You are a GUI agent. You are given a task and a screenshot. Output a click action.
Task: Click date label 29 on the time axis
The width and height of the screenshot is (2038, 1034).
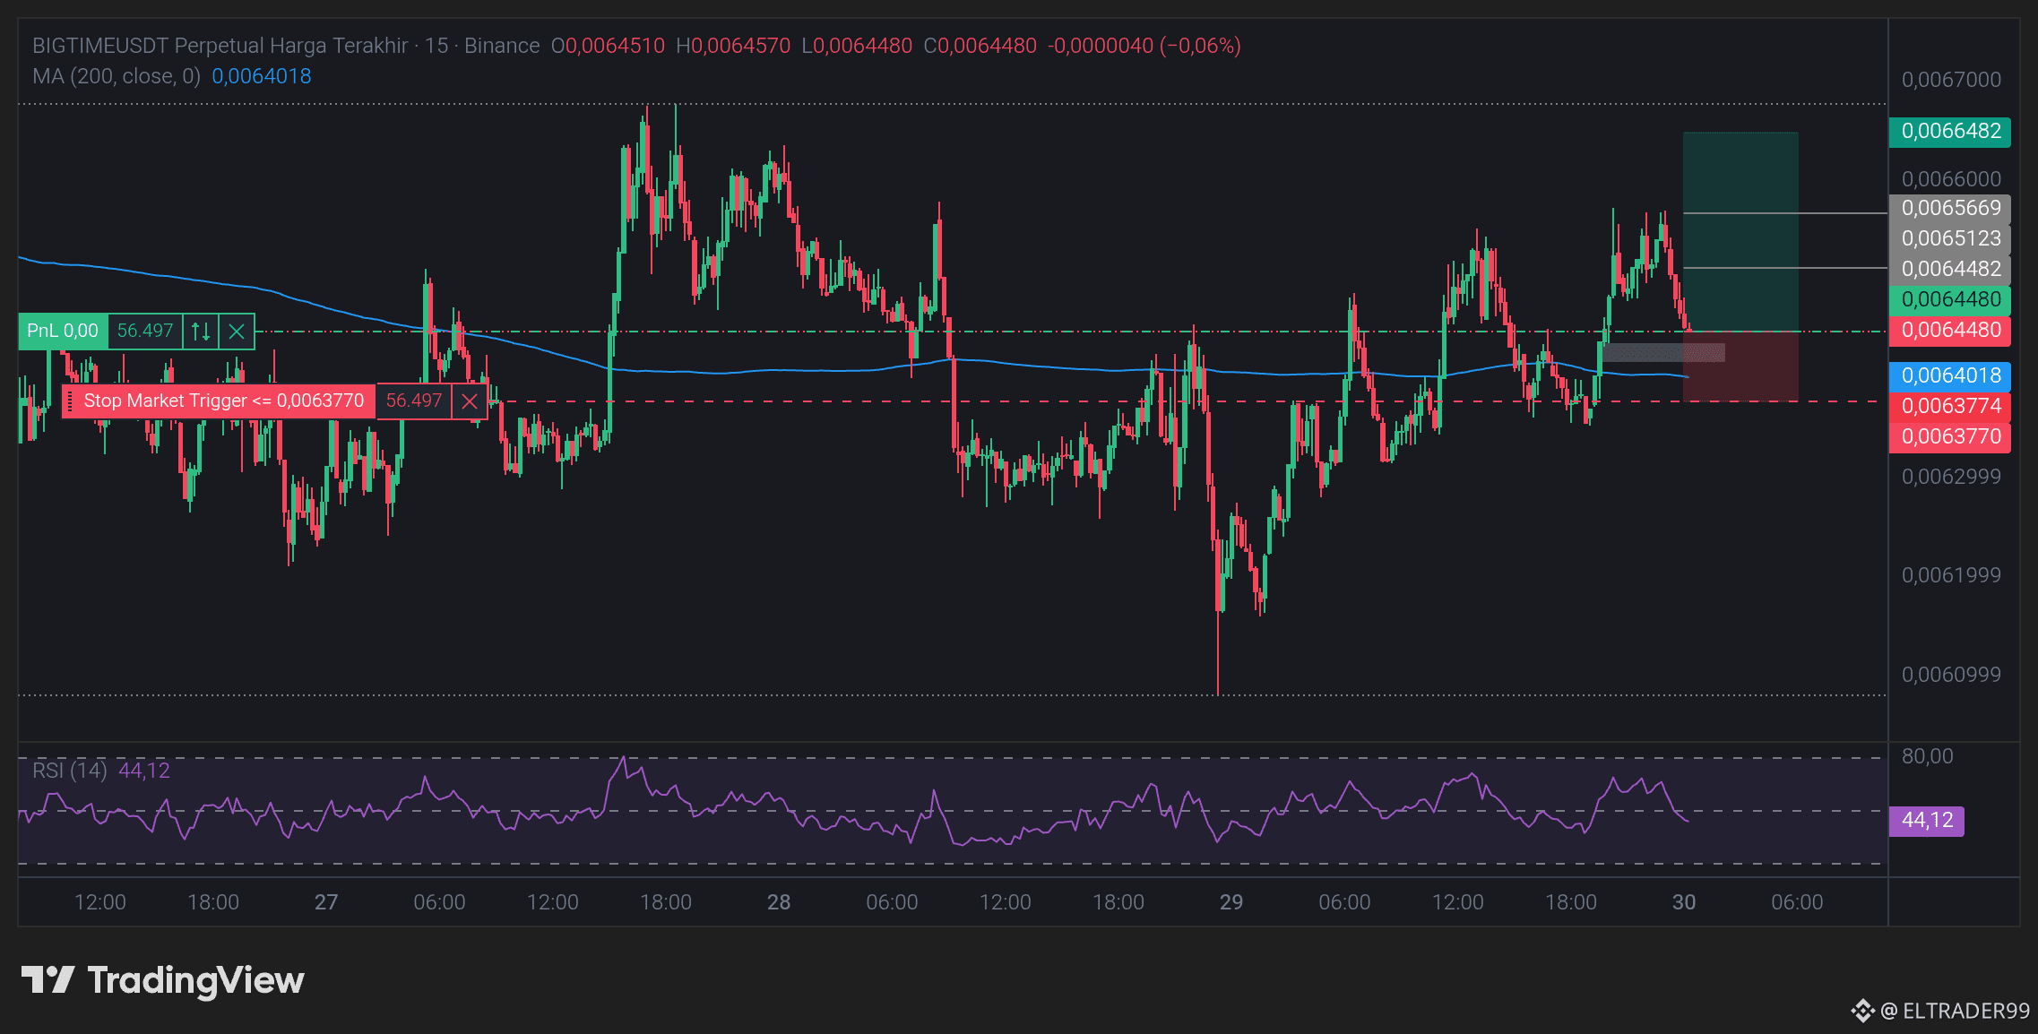1231,902
